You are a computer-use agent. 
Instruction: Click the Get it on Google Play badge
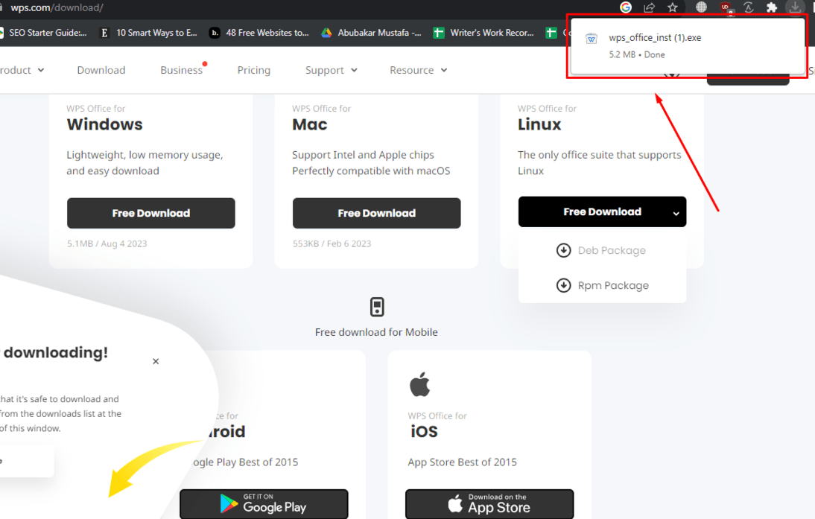click(x=264, y=504)
